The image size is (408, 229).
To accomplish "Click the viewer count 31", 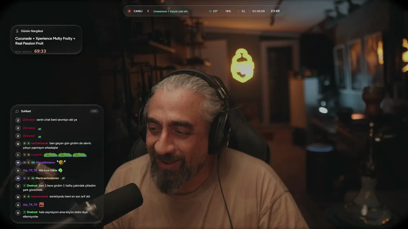I will [243, 11].
